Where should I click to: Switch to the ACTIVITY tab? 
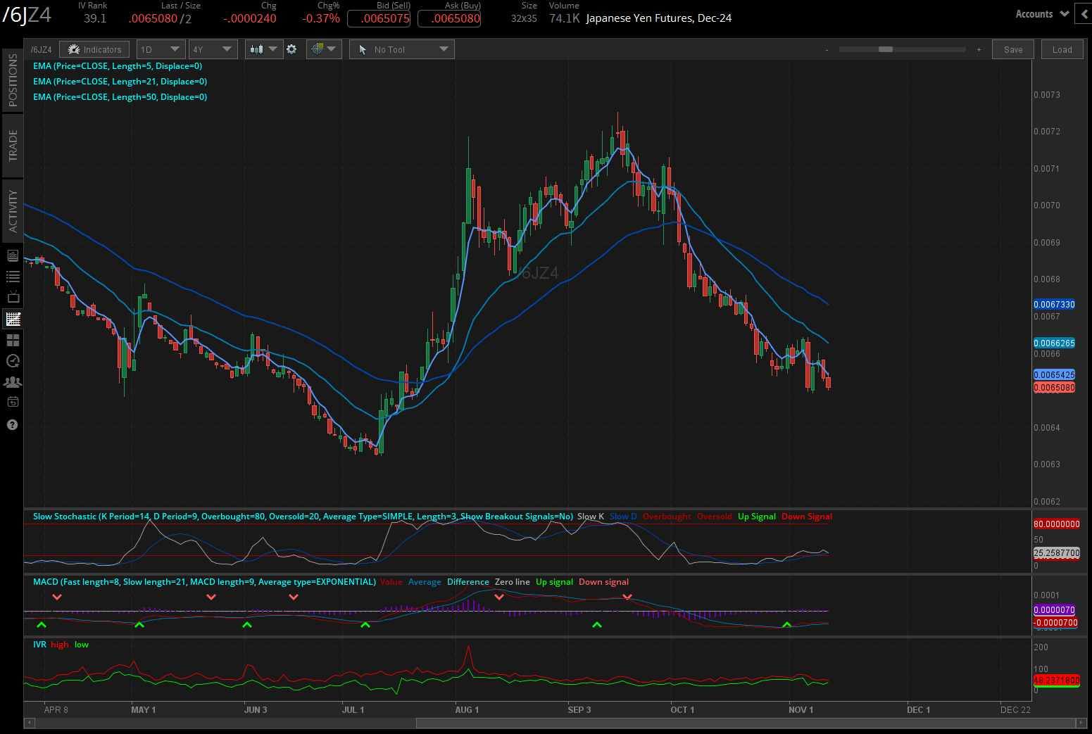12,211
